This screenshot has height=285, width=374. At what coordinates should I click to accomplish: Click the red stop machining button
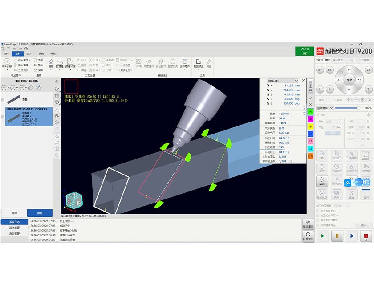(366, 236)
